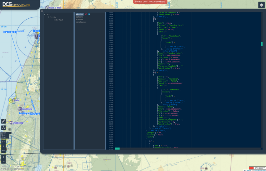Screen dimensions: 266x171
Task: Start measuring with the arrow ruler tool
Action: coord(3,142)
